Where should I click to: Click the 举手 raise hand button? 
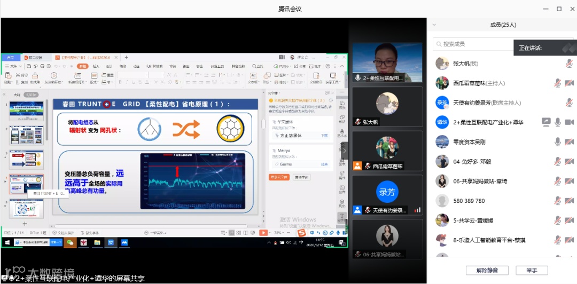(x=532, y=271)
